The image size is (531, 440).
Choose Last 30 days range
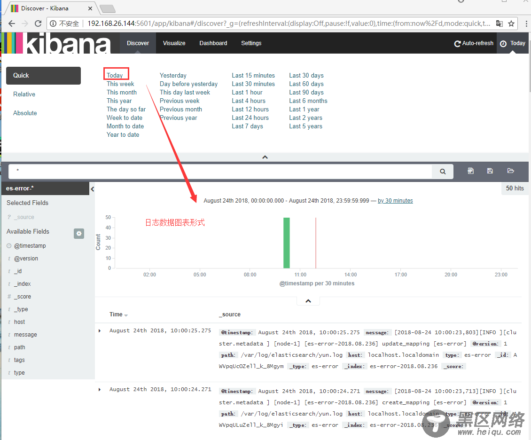click(x=306, y=75)
